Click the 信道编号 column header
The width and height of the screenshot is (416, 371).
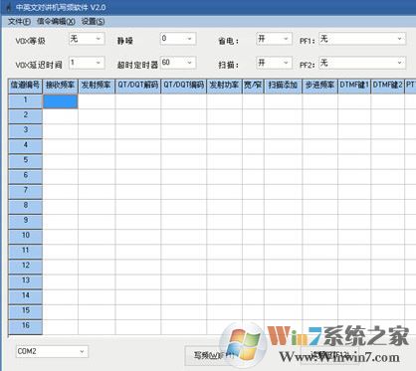point(25,86)
